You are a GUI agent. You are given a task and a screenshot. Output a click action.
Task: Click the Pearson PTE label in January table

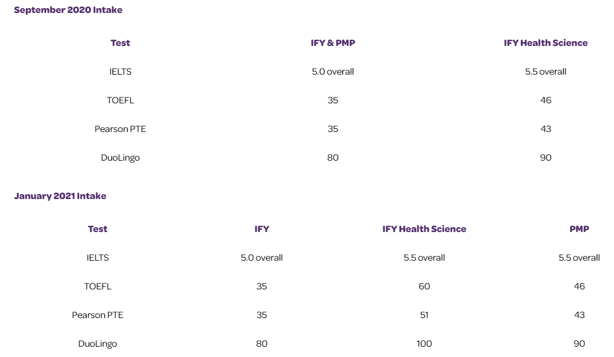point(97,315)
